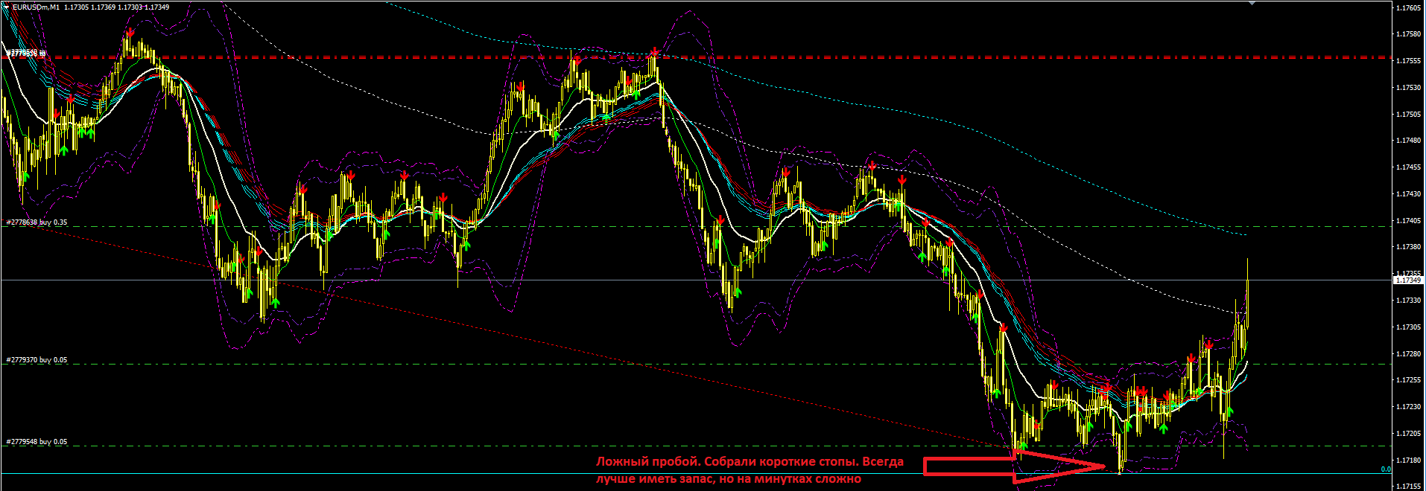Image resolution: width=1426 pixels, height=491 pixels.
Task: Click price scale value 1.17330
Action: [1410, 301]
